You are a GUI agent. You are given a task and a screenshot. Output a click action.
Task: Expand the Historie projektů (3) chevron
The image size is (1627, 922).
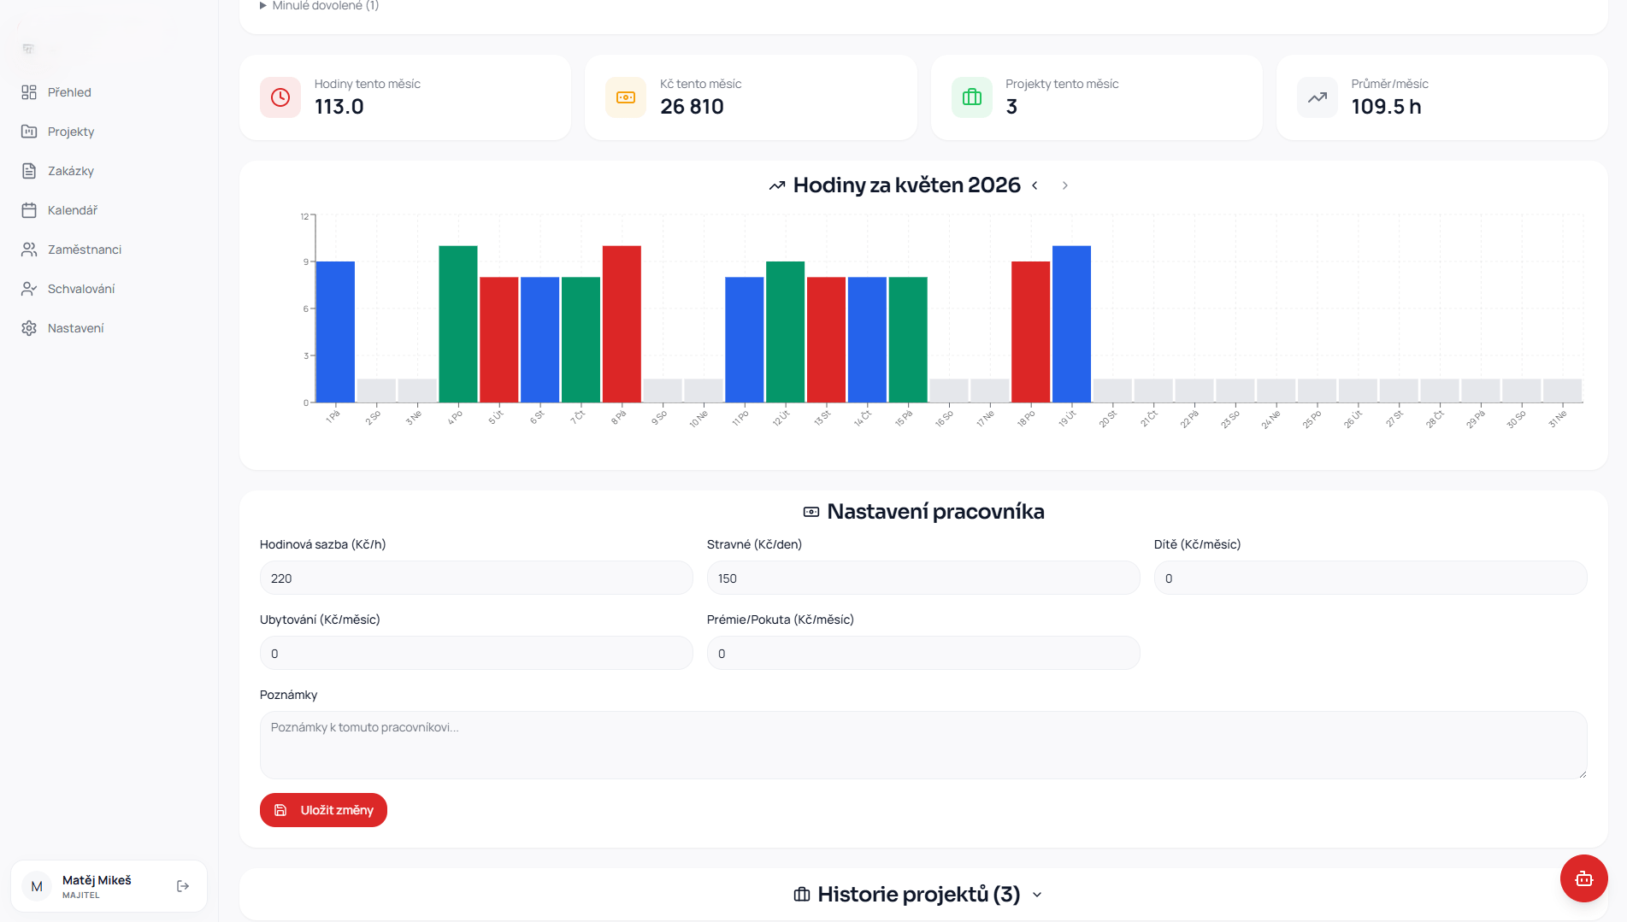pos(1037,895)
